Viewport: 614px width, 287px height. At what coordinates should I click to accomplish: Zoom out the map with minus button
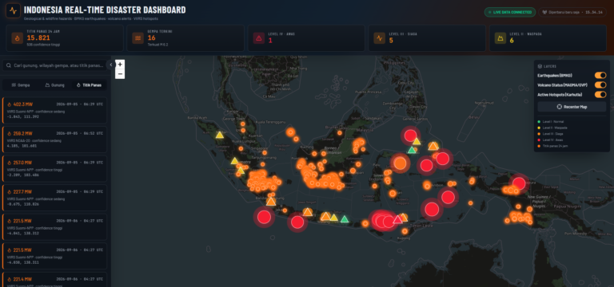[120, 74]
